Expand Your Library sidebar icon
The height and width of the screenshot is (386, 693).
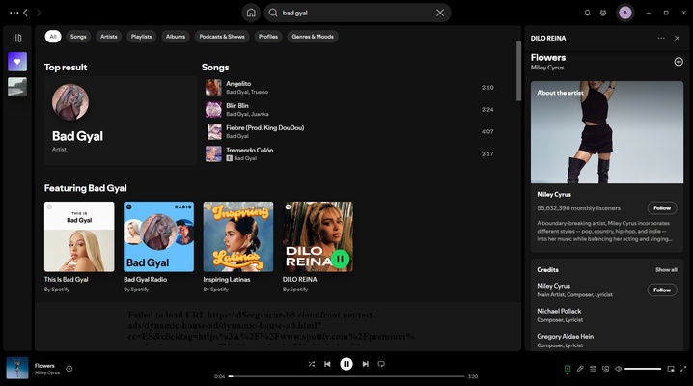pyautogui.click(x=17, y=38)
